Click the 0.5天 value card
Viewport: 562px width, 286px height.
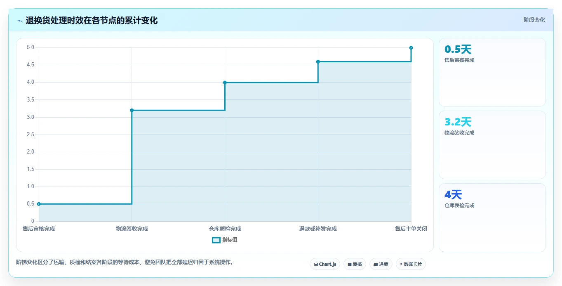coord(492,72)
